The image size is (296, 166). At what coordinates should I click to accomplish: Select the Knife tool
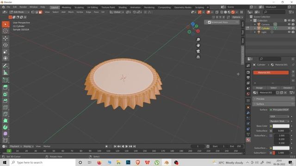(x=5, y=114)
